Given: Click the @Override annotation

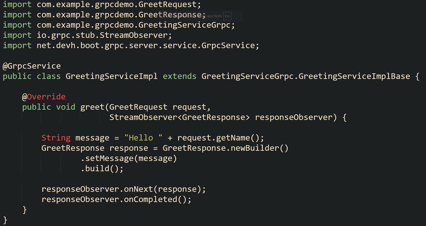Looking at the screenshot, I should (x=44, y=97).
